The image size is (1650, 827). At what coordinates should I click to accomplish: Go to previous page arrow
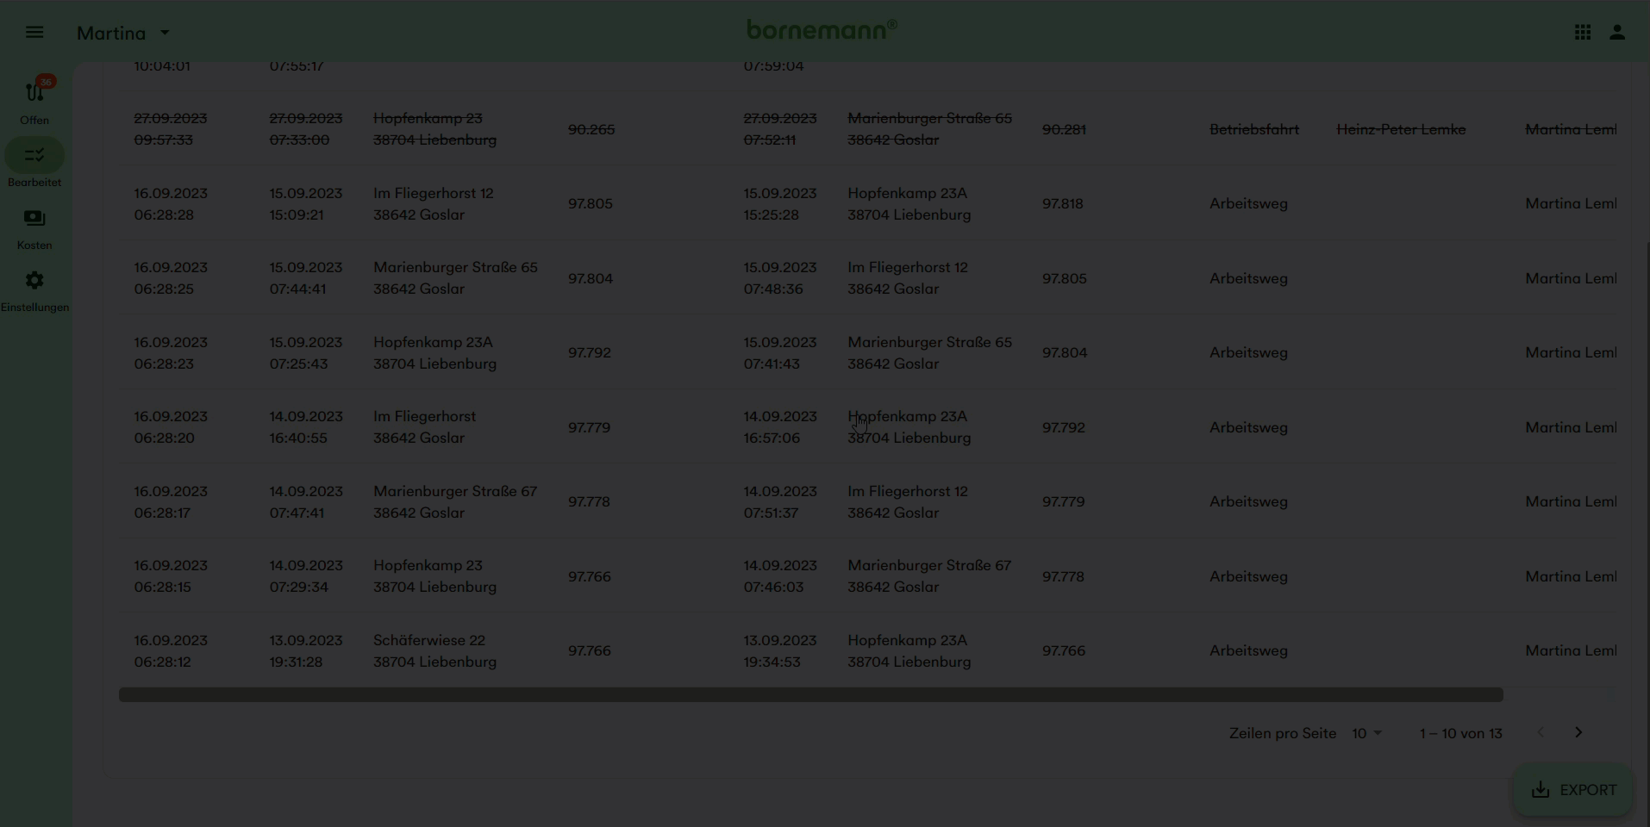click(x=1541, y=732)
